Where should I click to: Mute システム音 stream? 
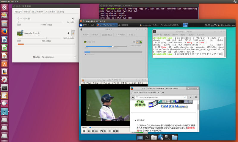73,18
